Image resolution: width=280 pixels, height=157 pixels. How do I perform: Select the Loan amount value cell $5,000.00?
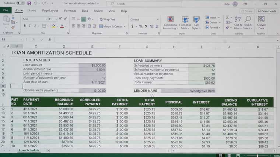point(92,65)
